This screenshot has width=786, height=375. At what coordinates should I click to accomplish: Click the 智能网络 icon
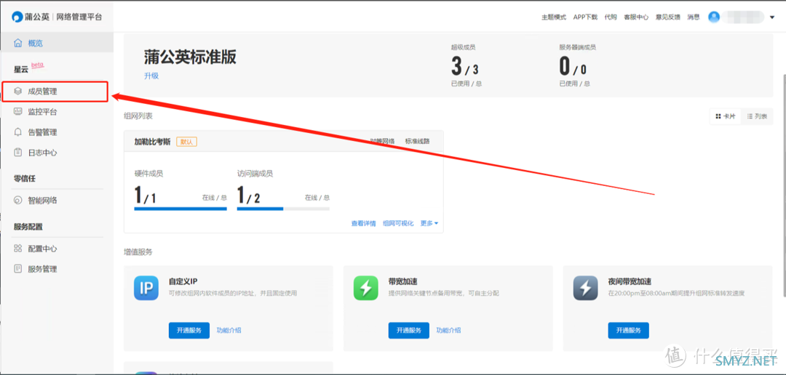point(18,201)
